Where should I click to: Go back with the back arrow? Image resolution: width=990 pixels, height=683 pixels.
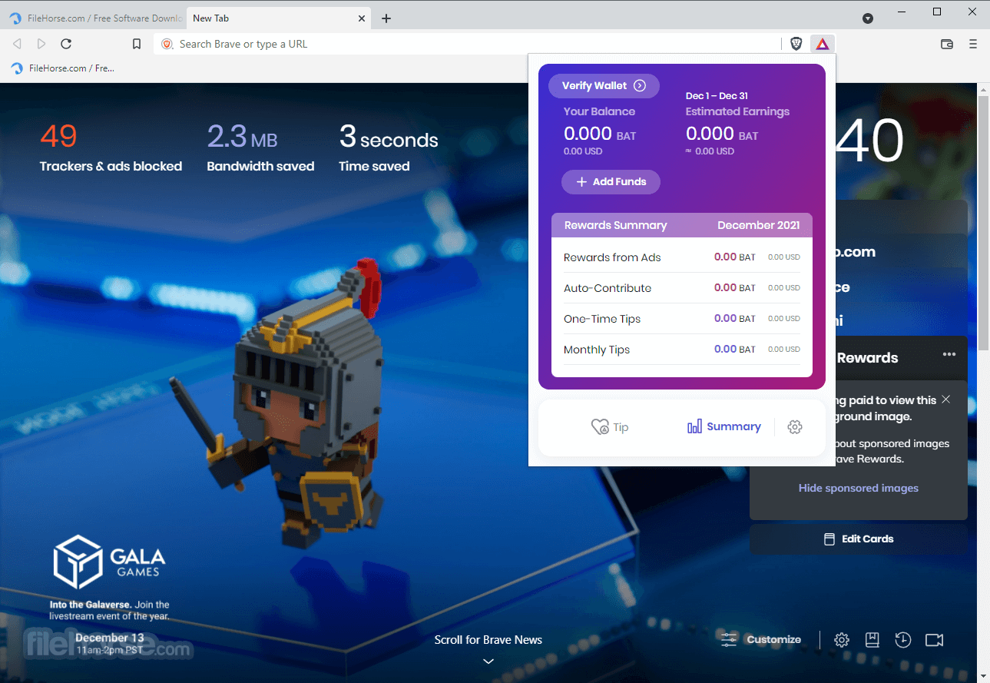pyautogui.click(x=17, y=44)
